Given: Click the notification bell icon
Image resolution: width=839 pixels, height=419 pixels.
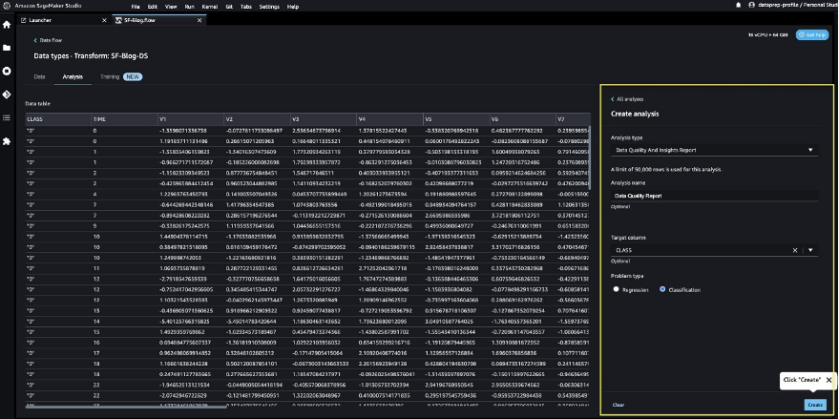Looking at the screenshot, I should point(739,5).
